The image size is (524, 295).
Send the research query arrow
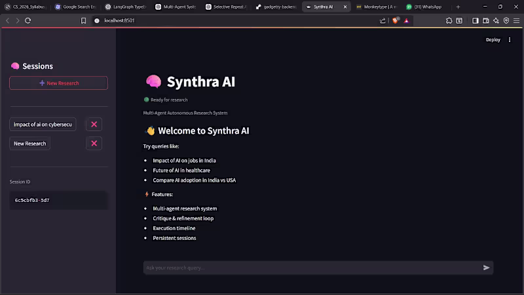point(486,267)
